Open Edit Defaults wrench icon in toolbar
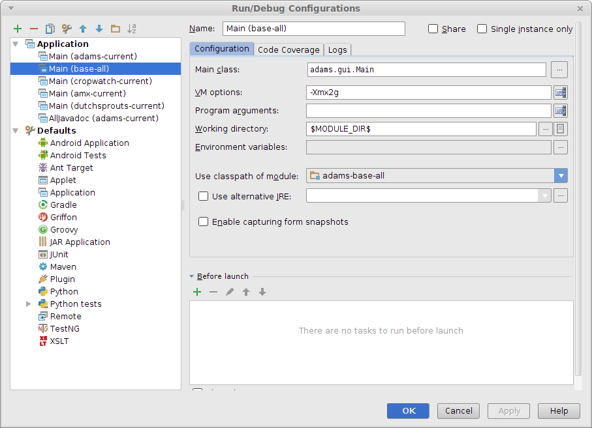The height and width of the screenshot is (428, 592). coord(67,29)
